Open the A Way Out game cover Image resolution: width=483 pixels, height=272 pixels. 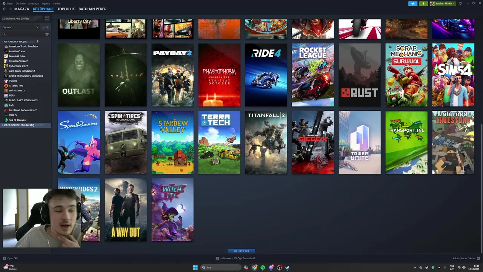126,210
